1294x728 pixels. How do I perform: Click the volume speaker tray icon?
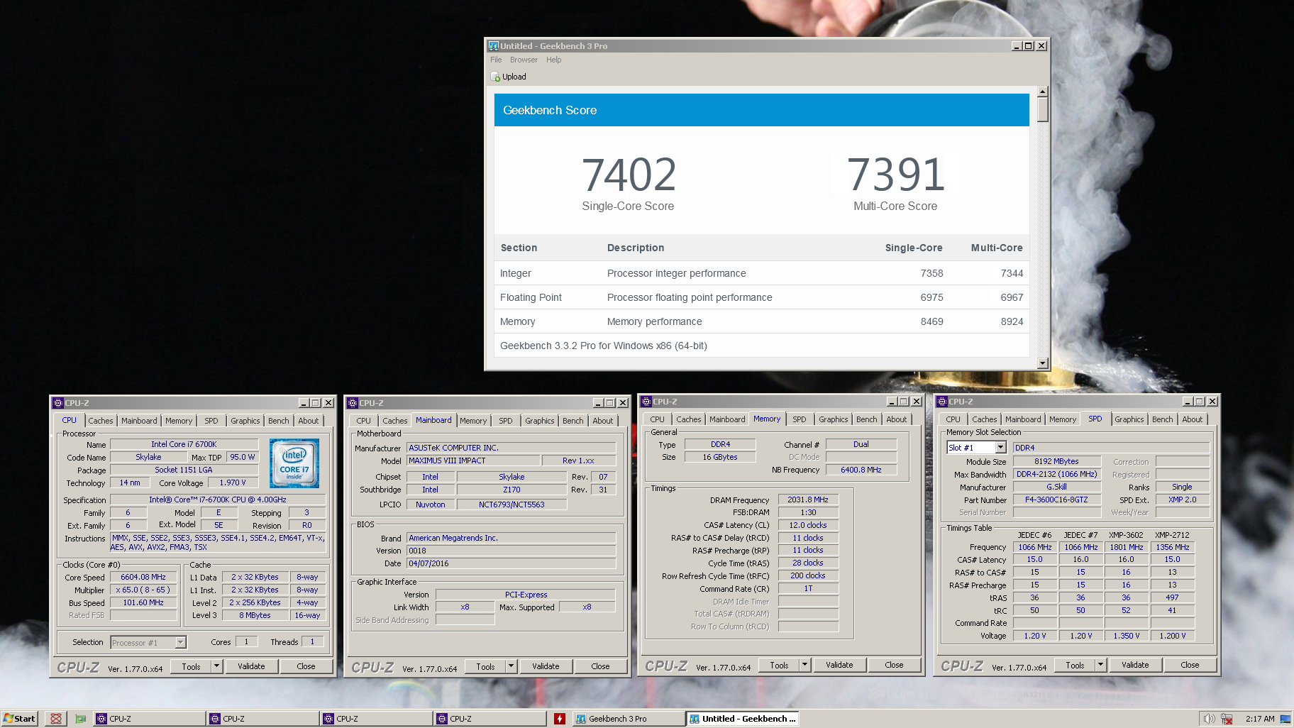tap(1209, 719)
